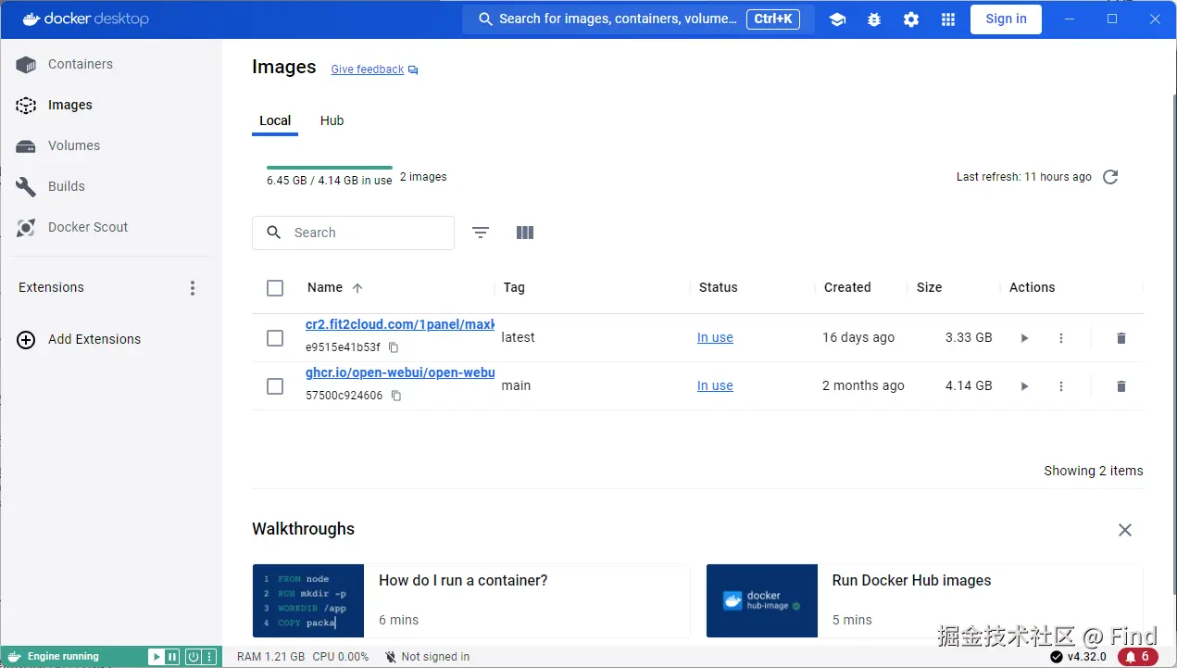The height and width of the screenshot is (668, 1177).
Task: Click the '4.14 GB' size cell
Action: pyautogui.click(x=969, y=386)
